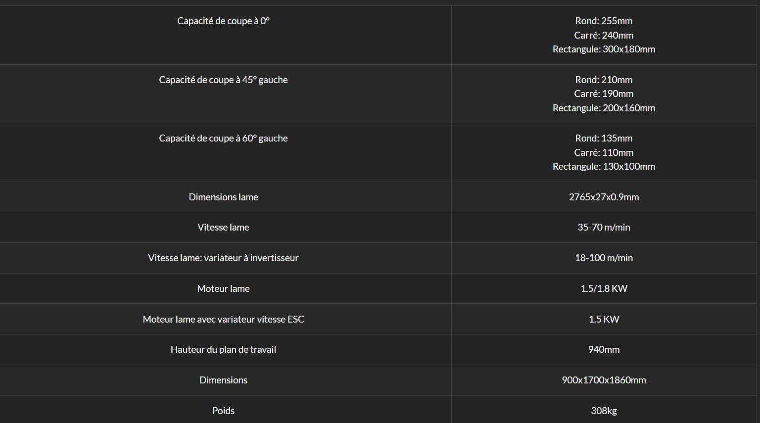Screen dimensions: 760x423
Task: Click the 'Dimensions lame' row label
Action: click(223, 197)
